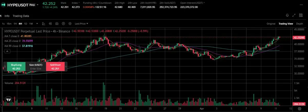Viewport: 308px width, 112px height.
Task: Select the 1s interval
Action: (3, 24)
